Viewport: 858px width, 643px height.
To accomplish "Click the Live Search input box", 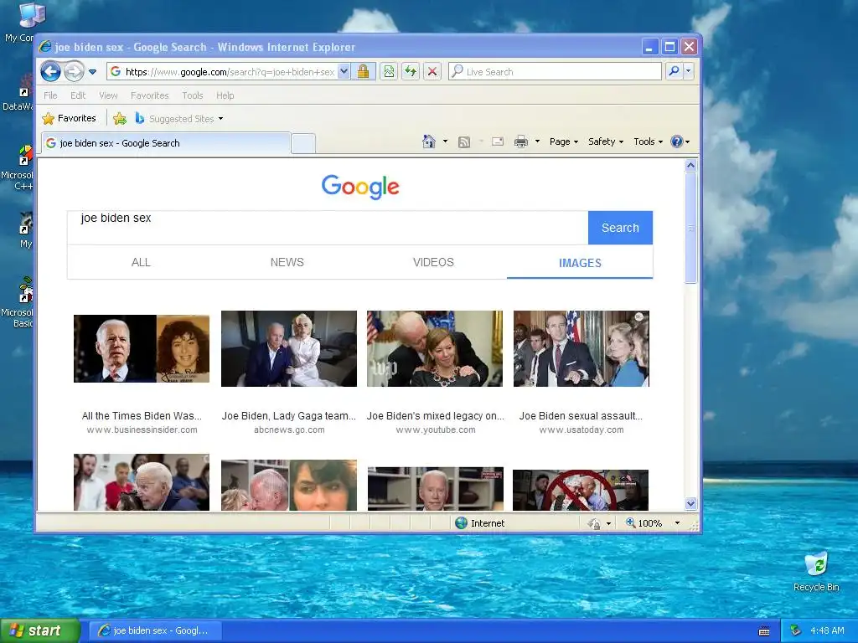I will [x=555, y=72].
